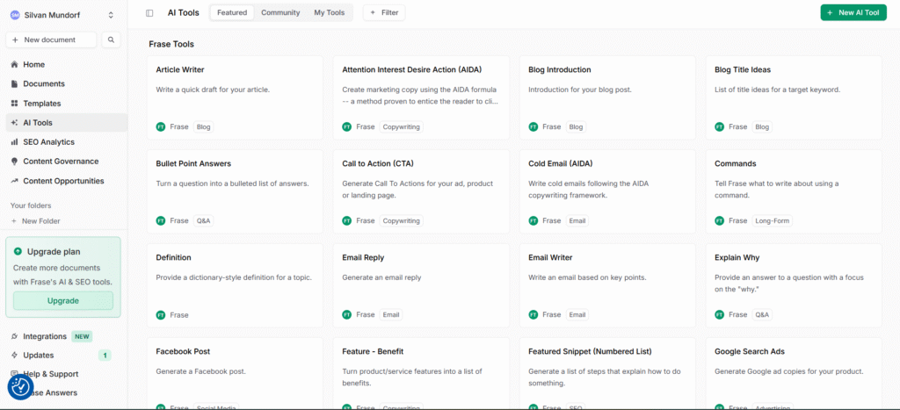Click the SEO Analytics bar chart icon
This screenshot has height=410, width=900.
click(x=14, y=141)
